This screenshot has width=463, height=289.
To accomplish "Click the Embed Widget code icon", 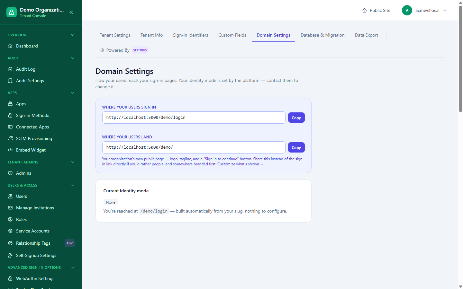I will [x=10, y=150].
